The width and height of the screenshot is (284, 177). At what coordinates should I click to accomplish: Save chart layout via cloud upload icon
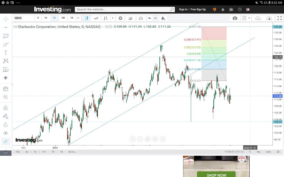pos(269,18)
